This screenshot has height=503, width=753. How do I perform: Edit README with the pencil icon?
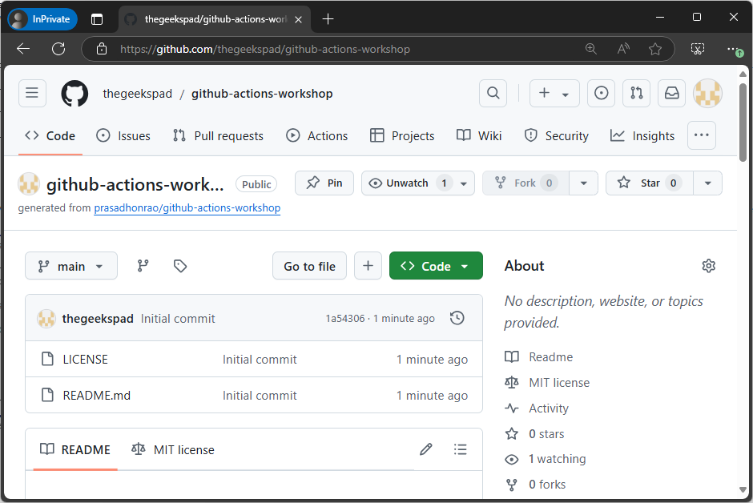[426, 449]
